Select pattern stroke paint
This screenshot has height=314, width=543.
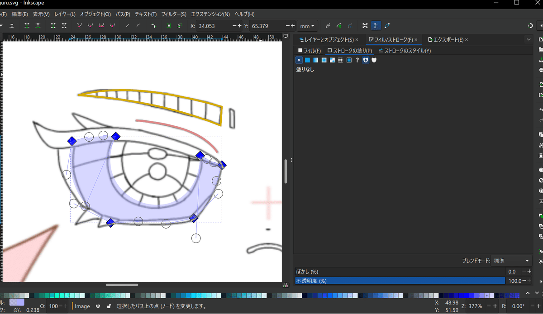pos(341,60)
